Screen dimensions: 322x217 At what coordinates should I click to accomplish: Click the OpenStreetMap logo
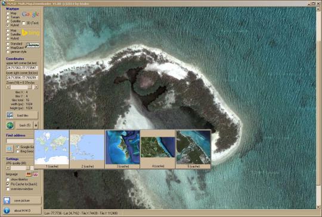[x=33, y=45]
